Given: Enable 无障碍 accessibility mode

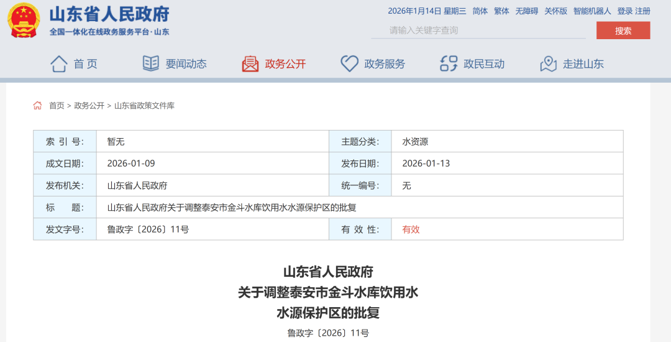Looking at the screenshot, I should (x=526, y=11).
